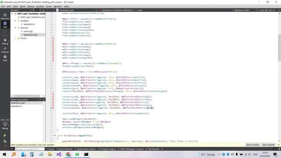Click the texteditor.cpp file icon in editor toolbar
This screenshot has height=158, width=281.
58,10
